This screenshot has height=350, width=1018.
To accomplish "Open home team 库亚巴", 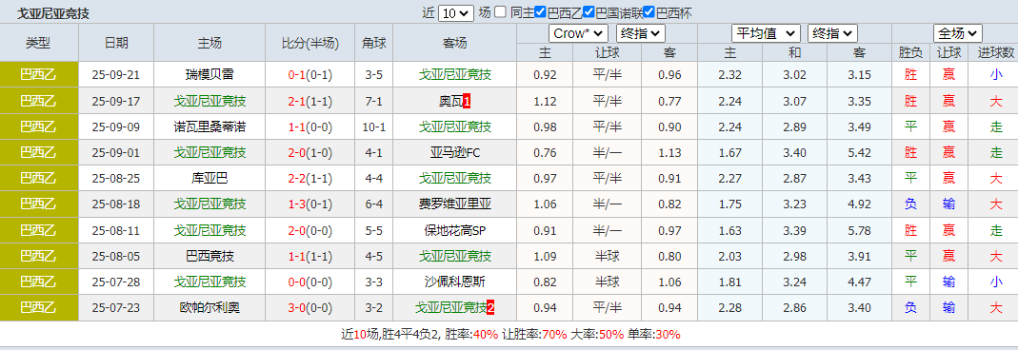I will point(210,178).
